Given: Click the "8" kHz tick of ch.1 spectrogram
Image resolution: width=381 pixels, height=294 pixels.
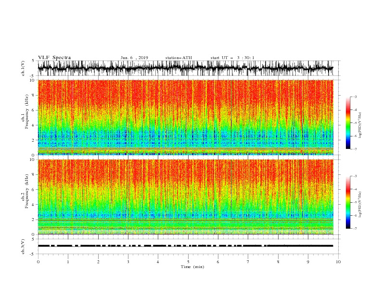Looking at the screenshot, I should (33, 95).
